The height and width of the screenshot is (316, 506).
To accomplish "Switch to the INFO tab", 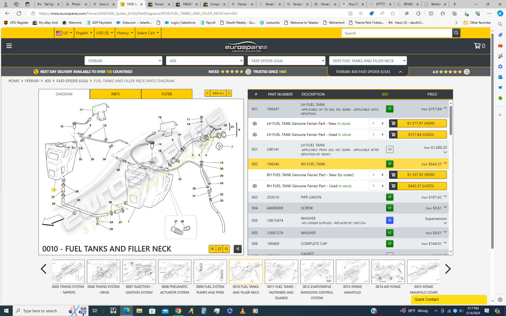I will coord(115,94).
